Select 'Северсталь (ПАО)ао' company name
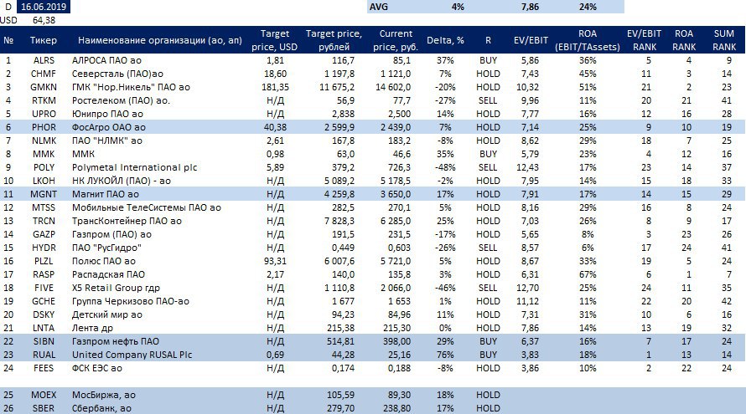 click(x=117, y=74)
